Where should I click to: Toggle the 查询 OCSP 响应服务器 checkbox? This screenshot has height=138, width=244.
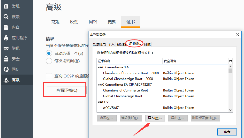click(x=49, y=76)
